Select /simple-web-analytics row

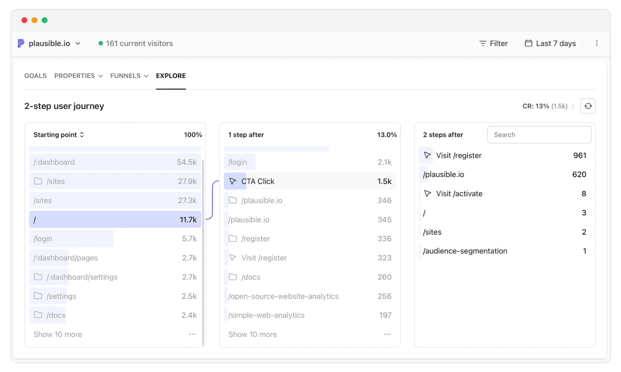pyautogui.click(x=310, y=315)
